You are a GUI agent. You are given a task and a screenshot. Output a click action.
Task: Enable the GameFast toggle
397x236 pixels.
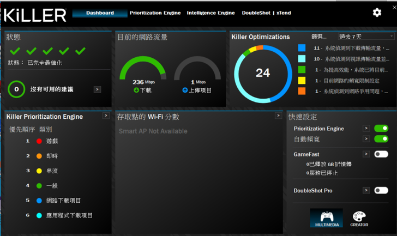tap(381, 154)
